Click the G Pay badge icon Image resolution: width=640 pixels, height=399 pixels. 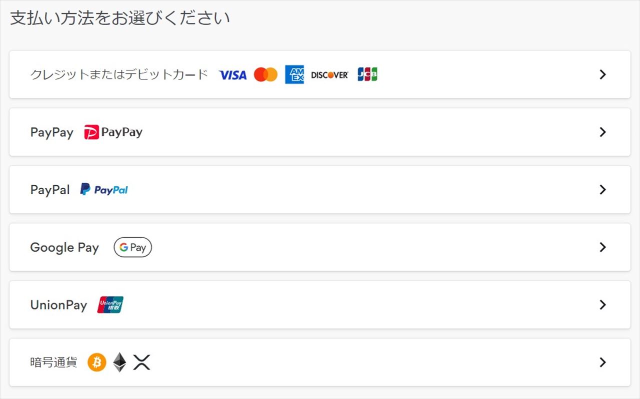[x=132, y=247]
